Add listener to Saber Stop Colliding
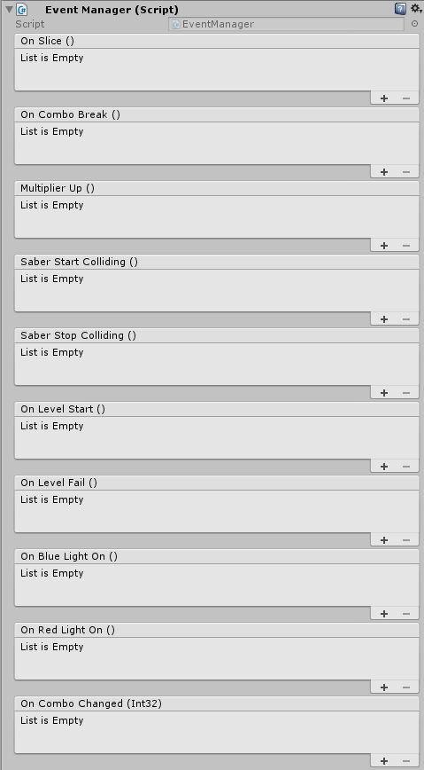Image resolution: width=424 pixels, height=770 pixels. (384, 393)
